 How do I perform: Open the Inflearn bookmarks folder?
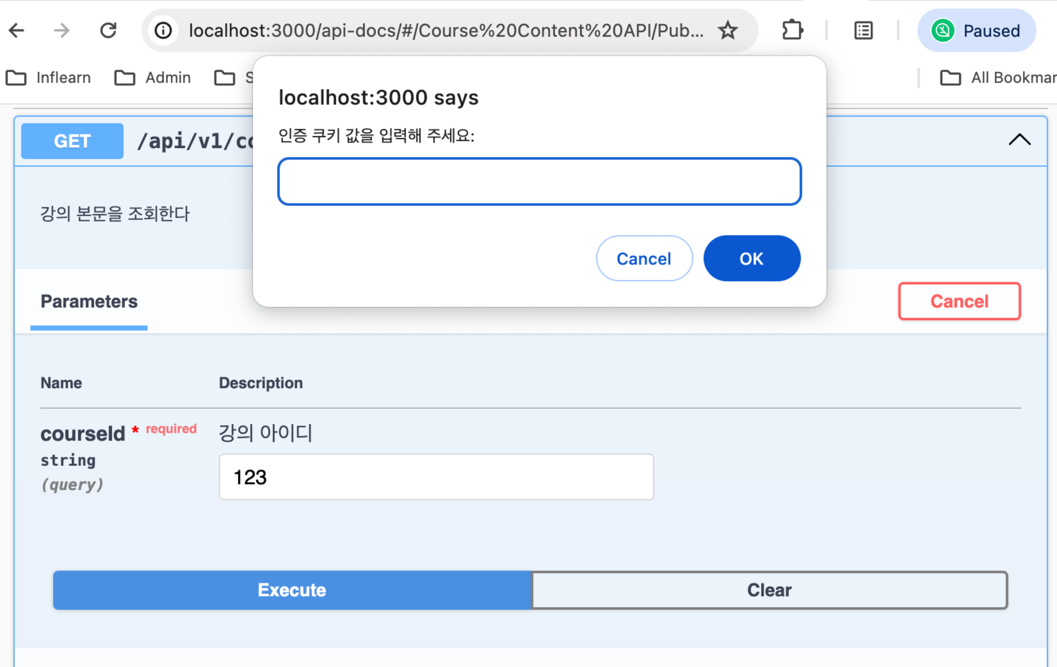coord(48,78)
